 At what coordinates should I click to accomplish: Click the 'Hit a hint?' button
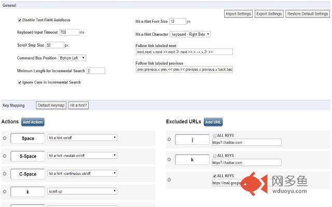point(78,105)
